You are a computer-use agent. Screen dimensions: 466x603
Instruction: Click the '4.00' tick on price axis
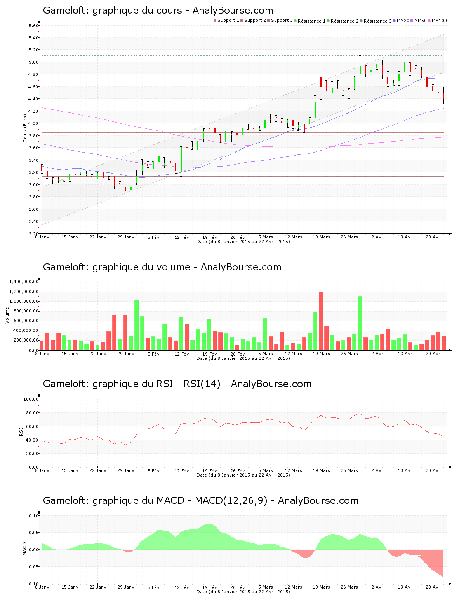click(33, 124)
